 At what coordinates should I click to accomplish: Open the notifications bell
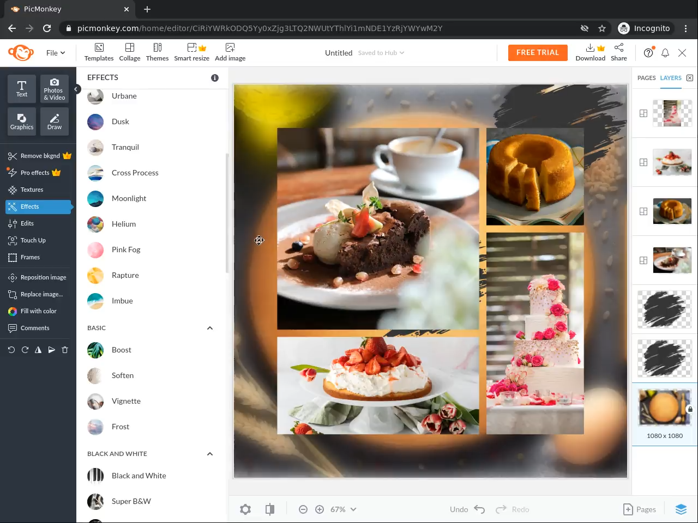[x=665, y=53]
